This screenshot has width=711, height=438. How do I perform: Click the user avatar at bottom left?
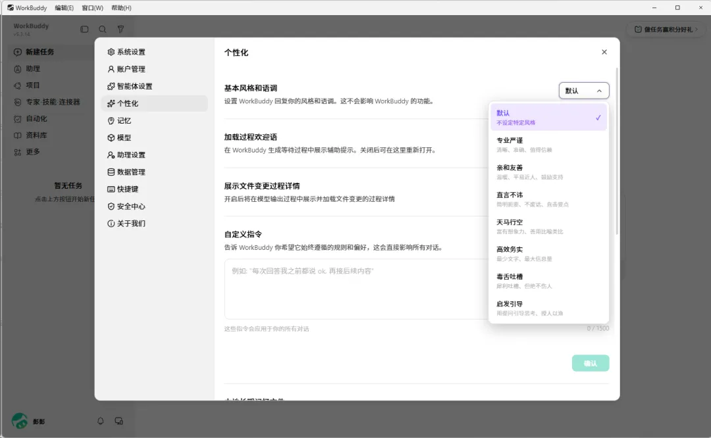(20, 422)
